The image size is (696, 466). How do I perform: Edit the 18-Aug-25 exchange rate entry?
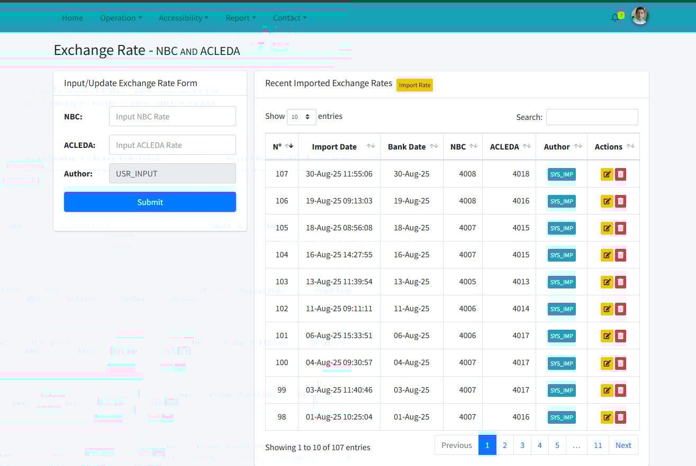point(607,228)
